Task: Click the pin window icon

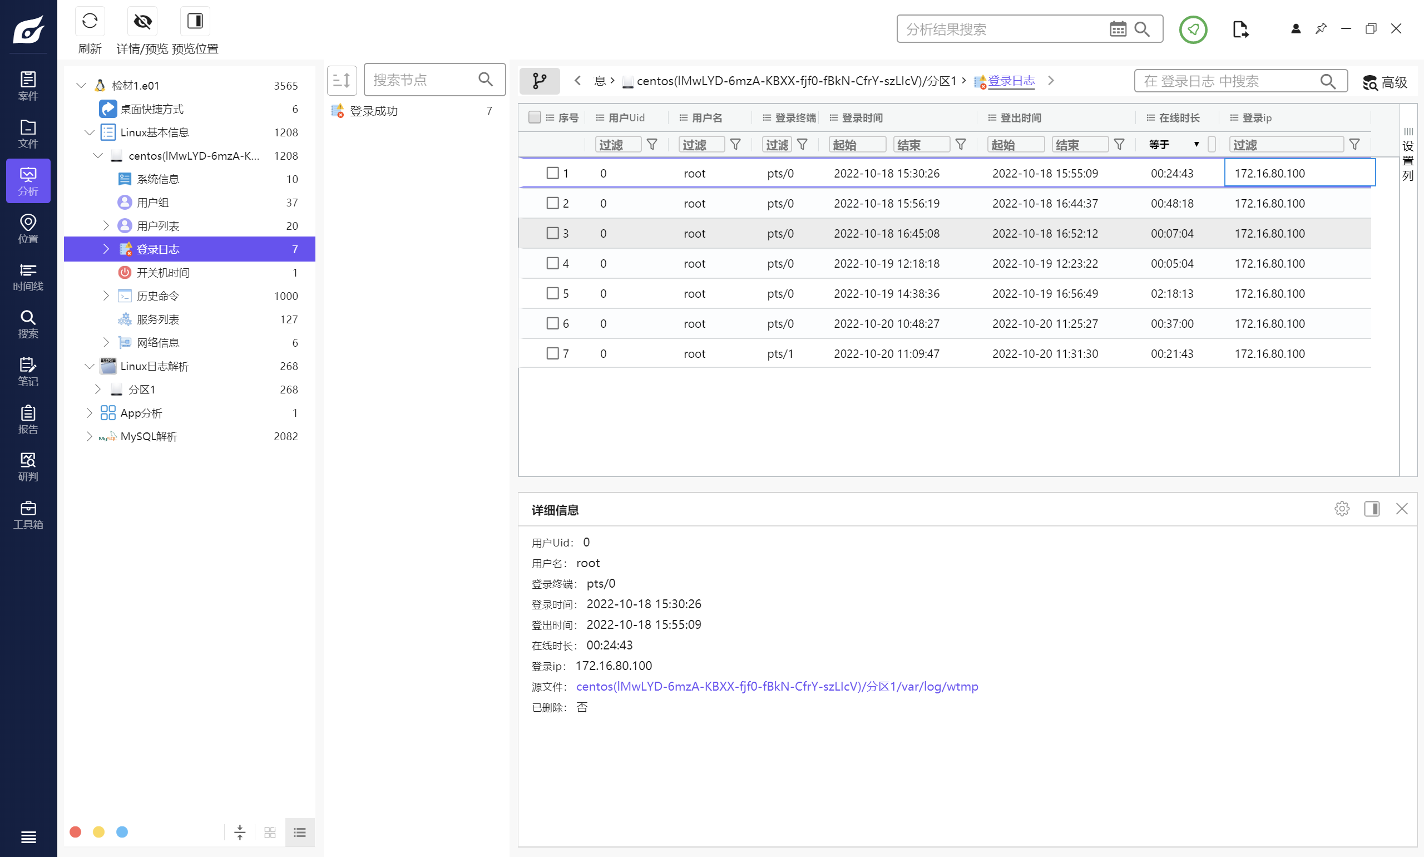Action: pos(1321,28)
